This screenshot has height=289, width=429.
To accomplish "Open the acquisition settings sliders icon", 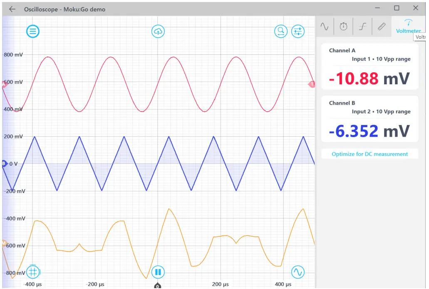I will click(298, 31).
